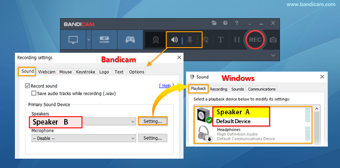Toggle mouse cursor effect icon
Viewport: 340px width, 168px height.
pos(205,40)
